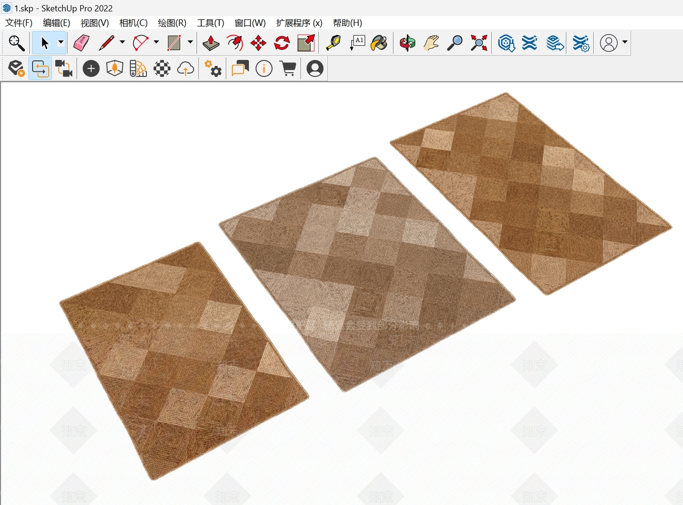Open the 扩展程序 (x) menu
This screenshot has height=505, width=683.
pos(299,23)
